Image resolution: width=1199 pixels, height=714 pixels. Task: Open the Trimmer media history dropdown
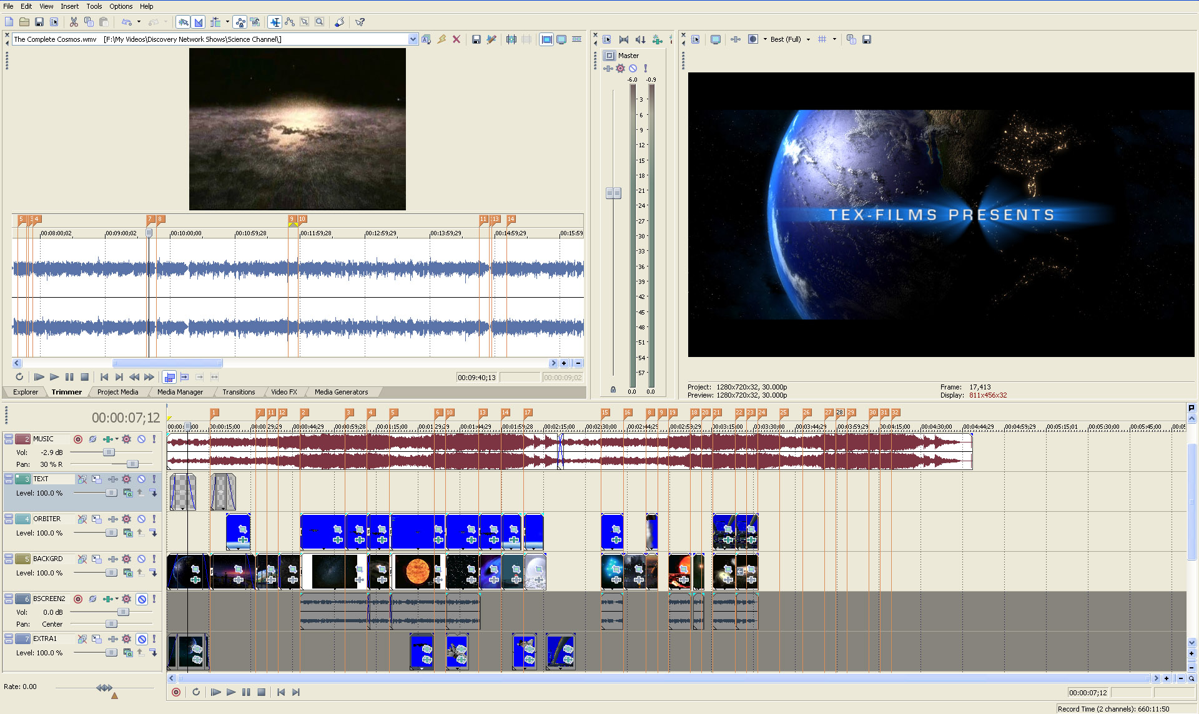413,39
